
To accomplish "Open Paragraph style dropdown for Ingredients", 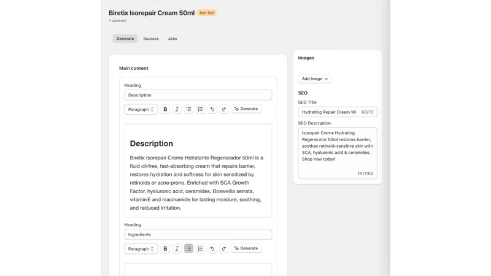I will click(x=141, y=249).
